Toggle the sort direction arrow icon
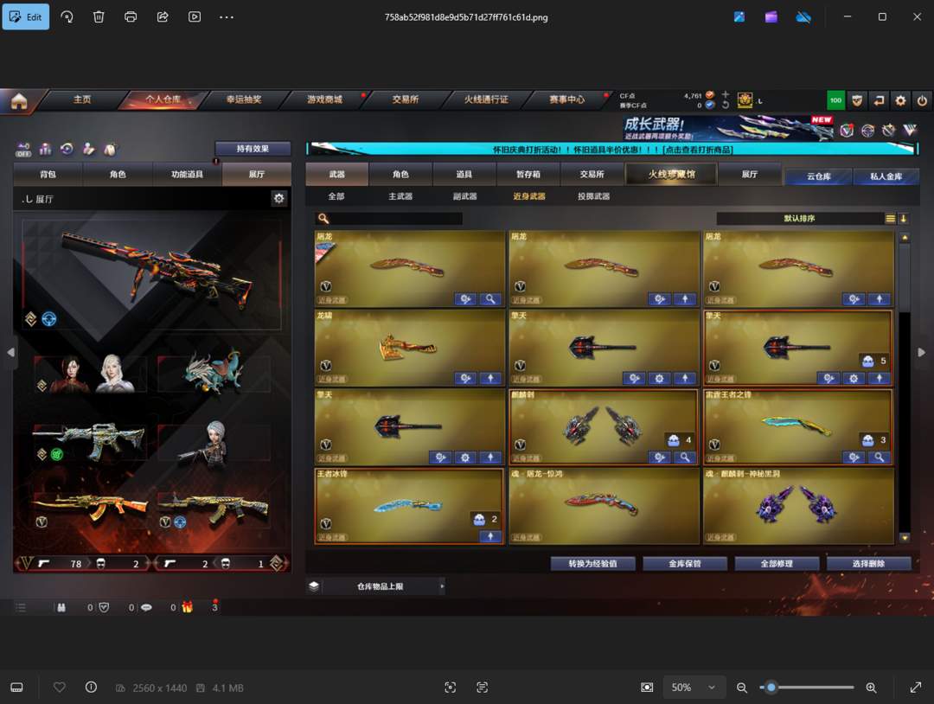Screen dimensions: 934x704 coord(903,219)
